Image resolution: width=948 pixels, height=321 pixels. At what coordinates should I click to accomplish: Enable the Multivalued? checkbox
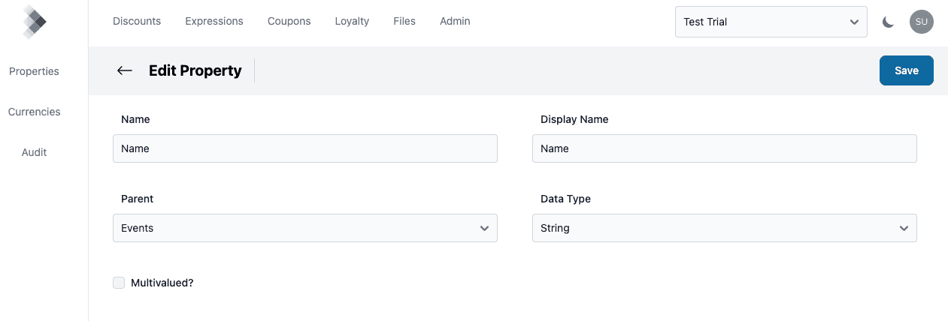pyautogui.click(x=119, y=283)
